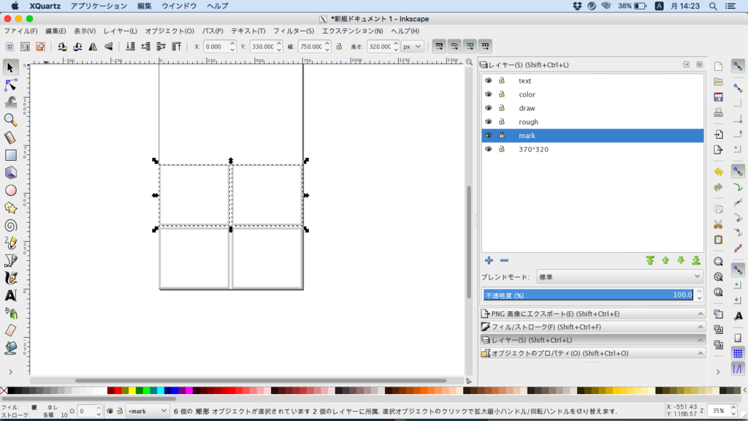Viewport: 748px width, 421px height.
Task: Click flip horizontal icon in toolbar
Action: click(x=93, y=46)
